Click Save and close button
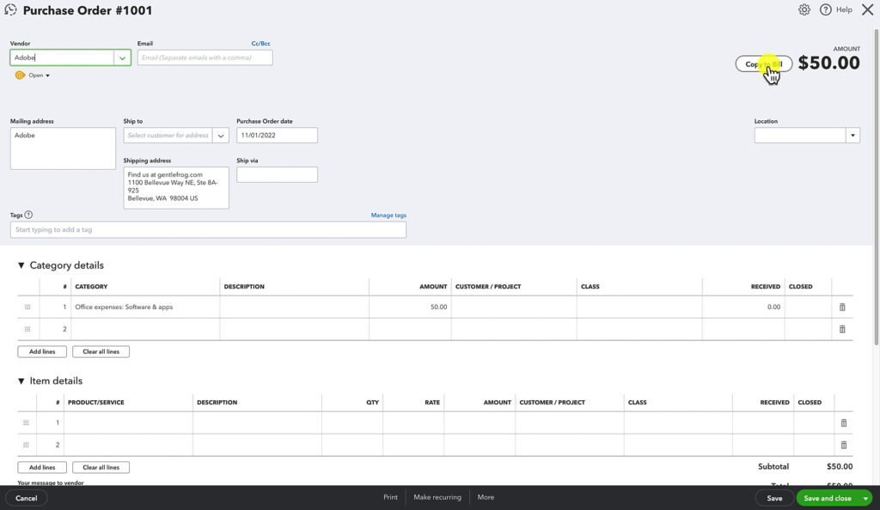The height and width of the screenshot is (510, 880). [828, 497]
